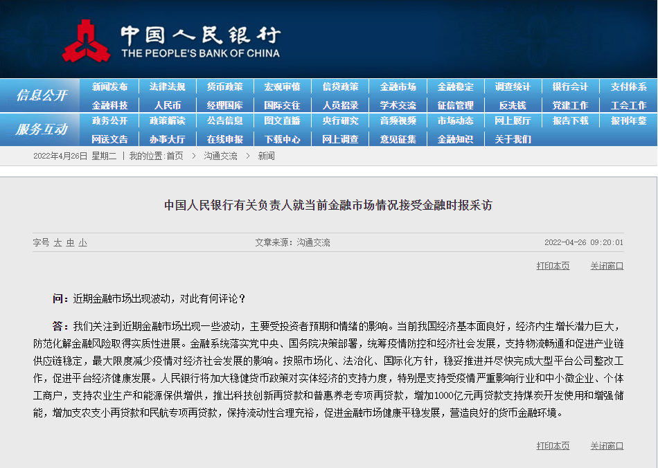Open 宏观审慎 navigation link
The image size is (658, 468).
(283, 87)
